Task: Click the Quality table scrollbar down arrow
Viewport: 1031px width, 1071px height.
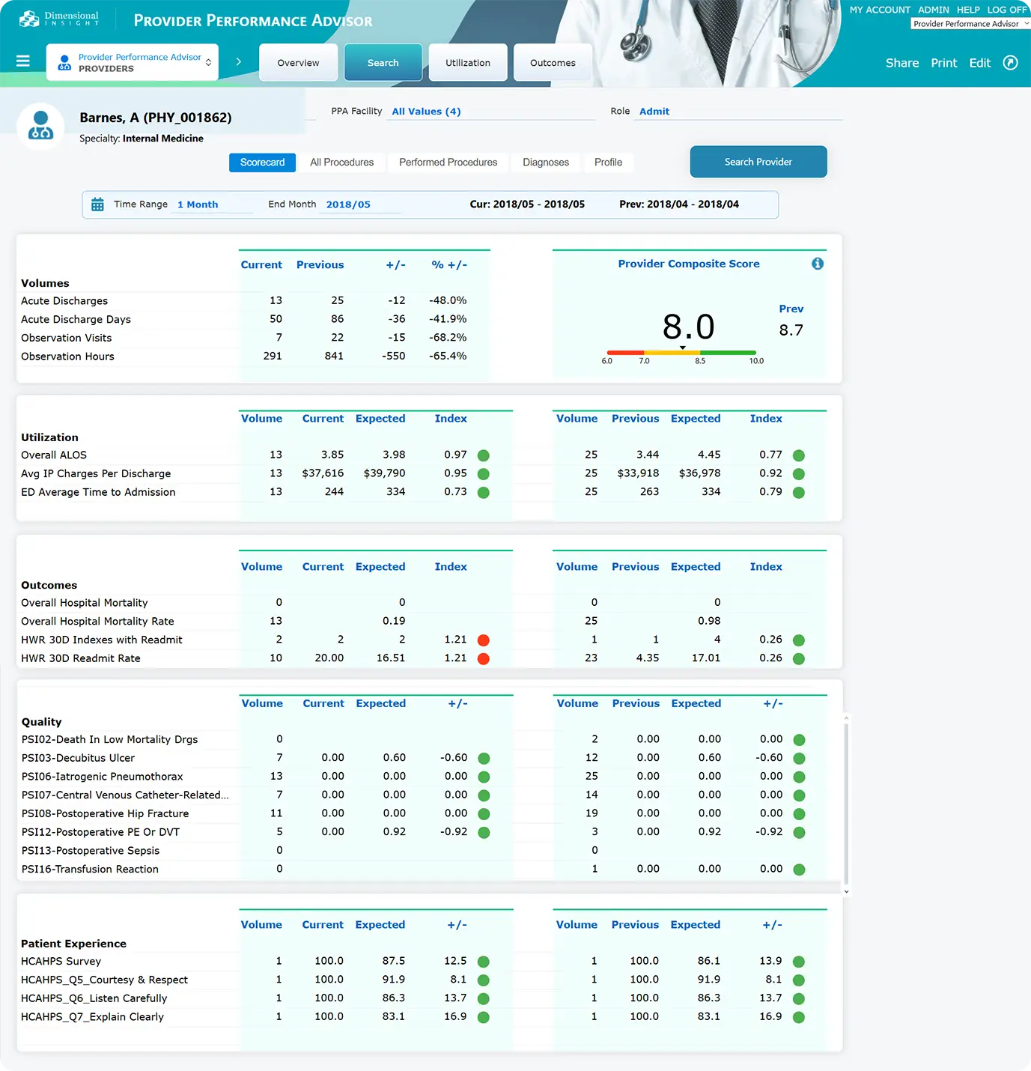Action: point(846,891)
